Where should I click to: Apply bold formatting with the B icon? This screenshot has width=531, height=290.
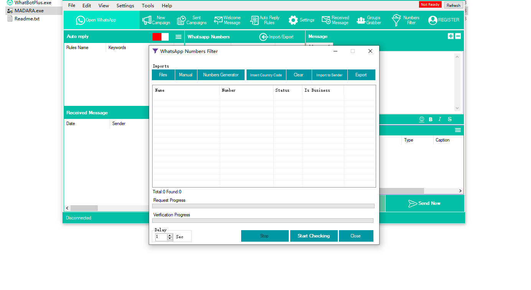pyautogui.click(x=431, y=119)
